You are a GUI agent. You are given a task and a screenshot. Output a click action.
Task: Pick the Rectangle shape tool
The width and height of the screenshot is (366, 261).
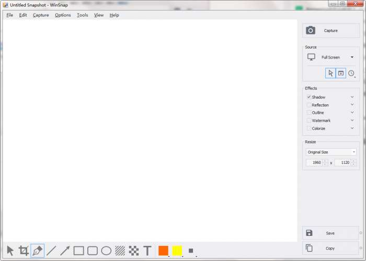pyautogui.click(x=78, y=251)
